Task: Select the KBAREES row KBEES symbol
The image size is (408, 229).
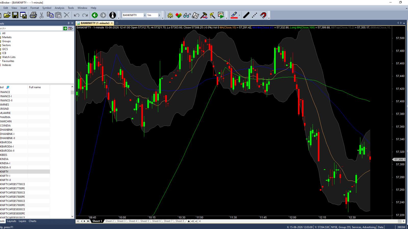Action: pos(25,155)
